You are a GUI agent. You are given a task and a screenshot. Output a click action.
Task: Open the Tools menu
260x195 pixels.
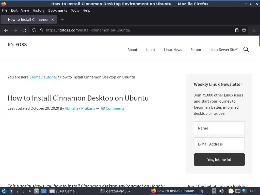click(75, 10)
